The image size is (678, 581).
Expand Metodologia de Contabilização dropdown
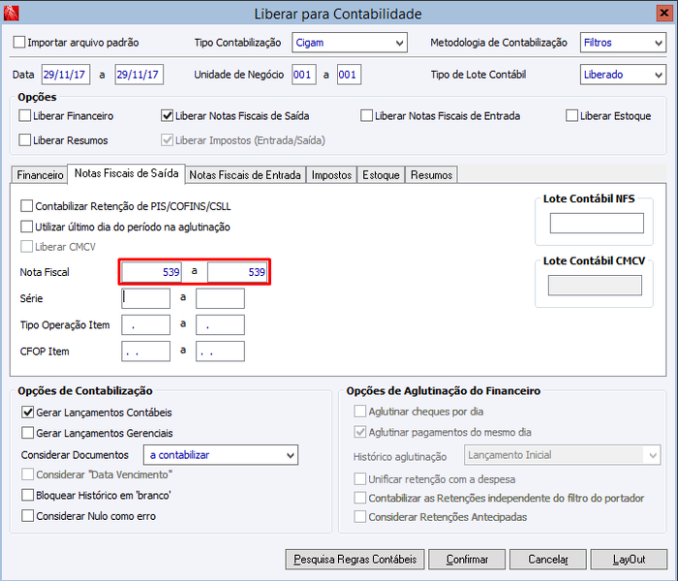623,43
